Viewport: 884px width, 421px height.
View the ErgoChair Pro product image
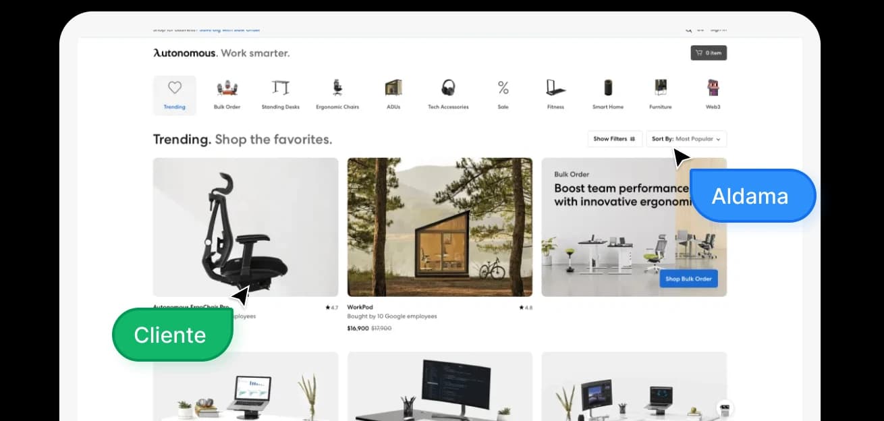click(x=246, y=227)
